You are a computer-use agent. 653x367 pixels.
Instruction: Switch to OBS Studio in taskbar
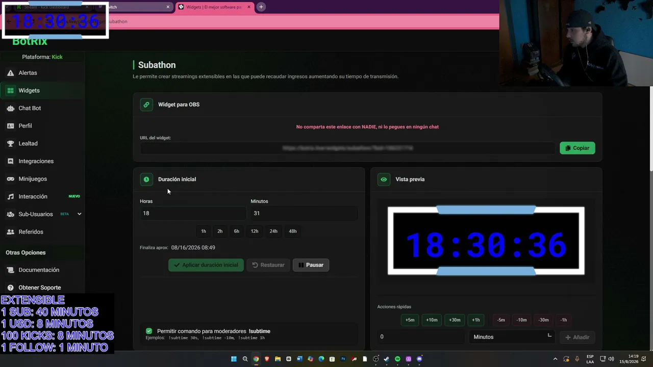tap(376, 359)
